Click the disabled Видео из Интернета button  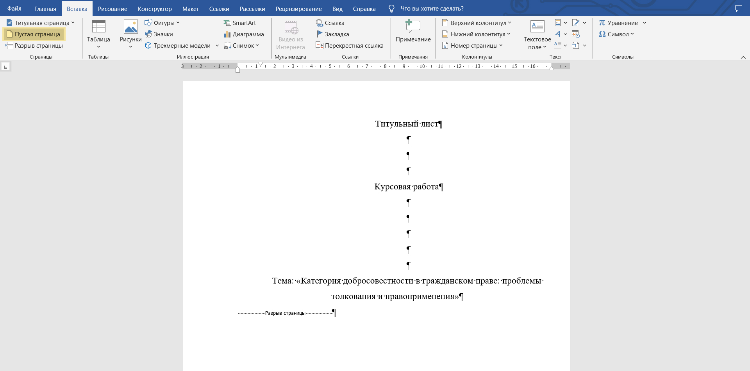tap(291, 34)
